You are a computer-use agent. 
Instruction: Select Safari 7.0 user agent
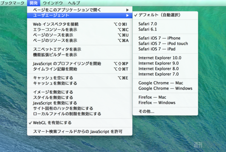point(165,24)
